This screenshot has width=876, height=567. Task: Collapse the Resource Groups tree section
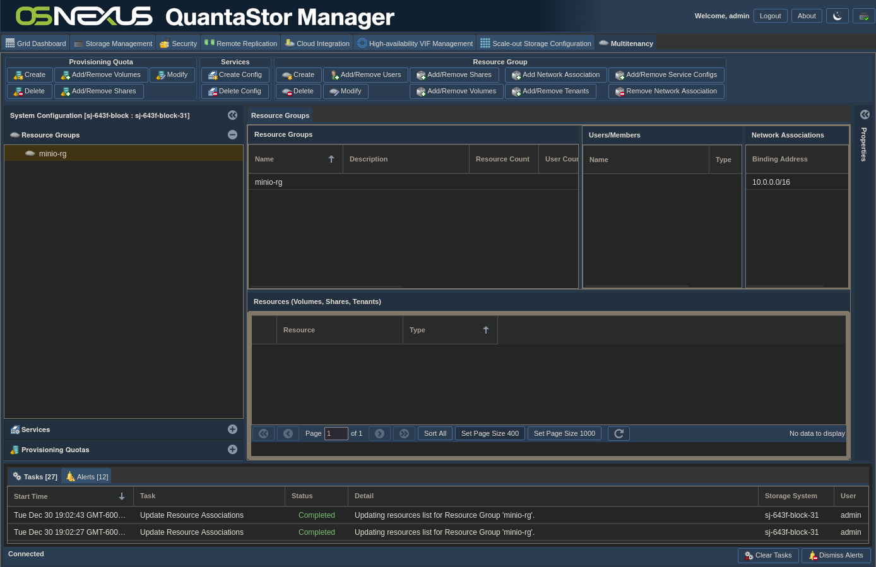232,135
